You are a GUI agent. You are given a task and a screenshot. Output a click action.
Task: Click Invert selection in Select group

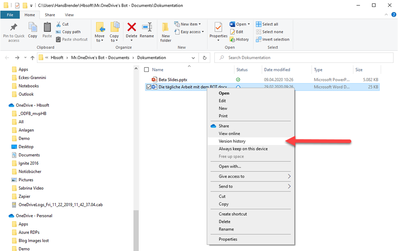tap(272, 39)
